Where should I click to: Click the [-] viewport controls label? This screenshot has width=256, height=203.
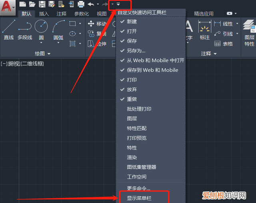pos(4,64)
